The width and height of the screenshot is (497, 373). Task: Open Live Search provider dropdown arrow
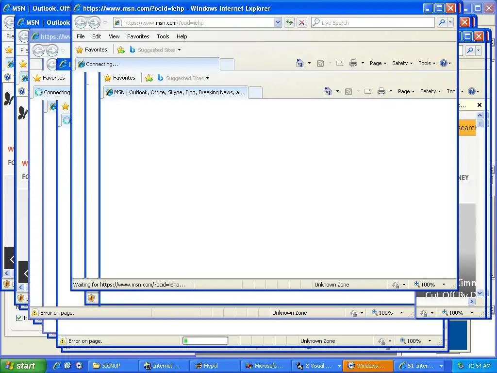click(x=450, y=22)
